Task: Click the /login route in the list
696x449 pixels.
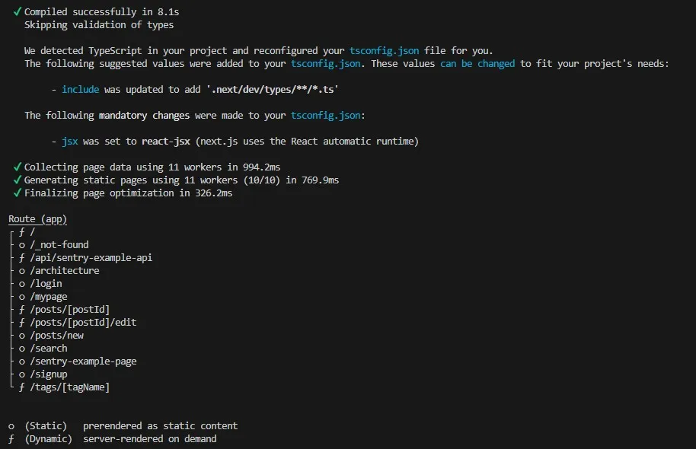Action: point(46,284)
